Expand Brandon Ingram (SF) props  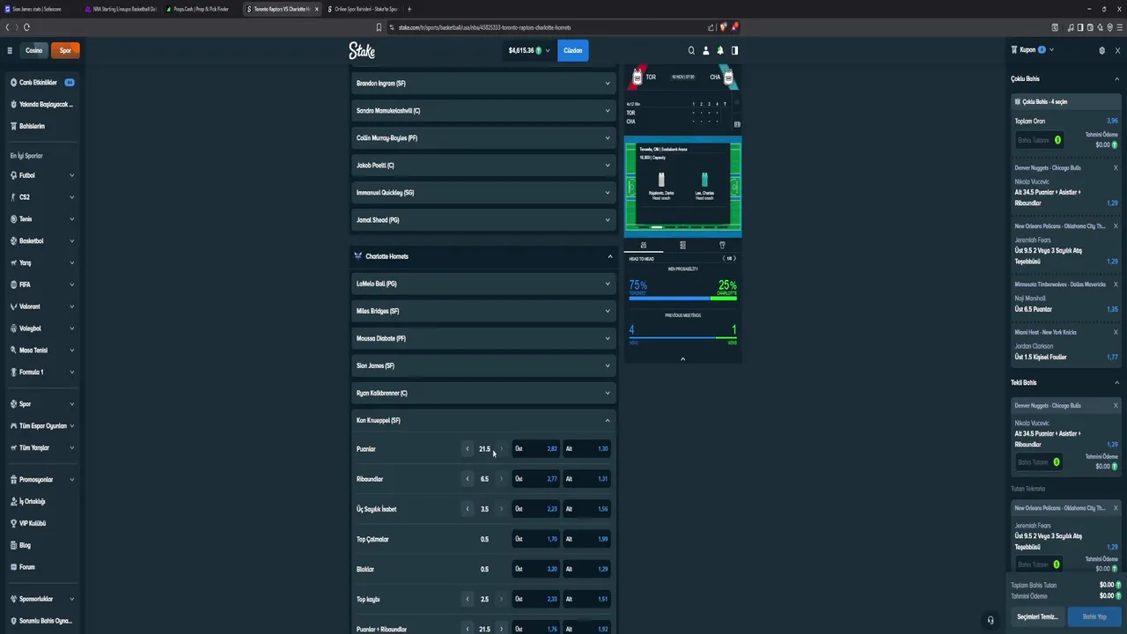[x=483, y=84]
